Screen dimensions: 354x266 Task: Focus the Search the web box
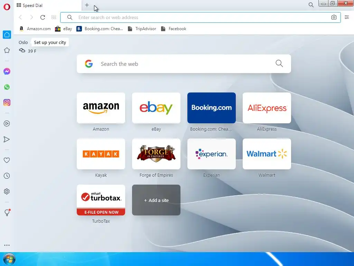point(184,64)
